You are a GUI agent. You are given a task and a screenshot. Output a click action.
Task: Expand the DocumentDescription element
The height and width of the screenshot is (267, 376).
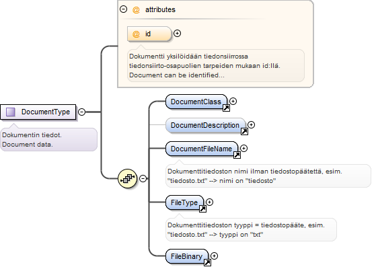click(x=251, y=125)
